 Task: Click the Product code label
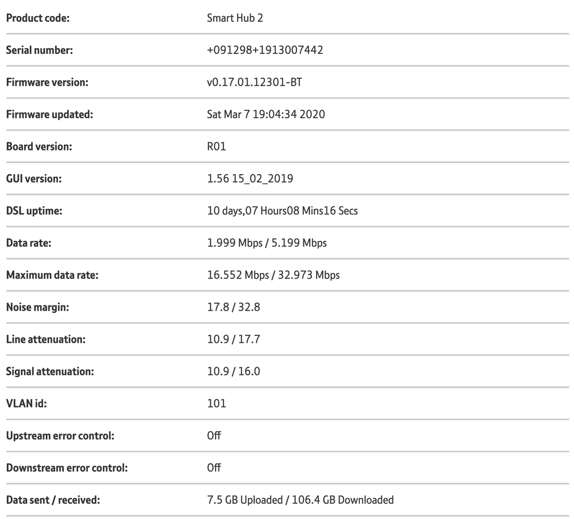tap(37, 18)
